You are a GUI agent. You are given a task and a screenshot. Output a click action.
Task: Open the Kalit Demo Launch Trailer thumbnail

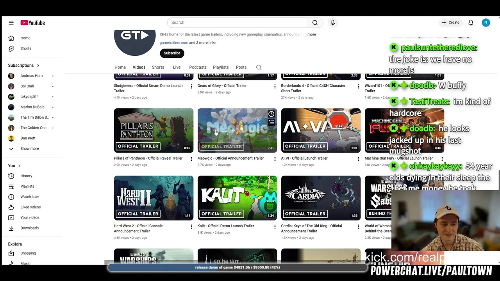click(237, 198)
